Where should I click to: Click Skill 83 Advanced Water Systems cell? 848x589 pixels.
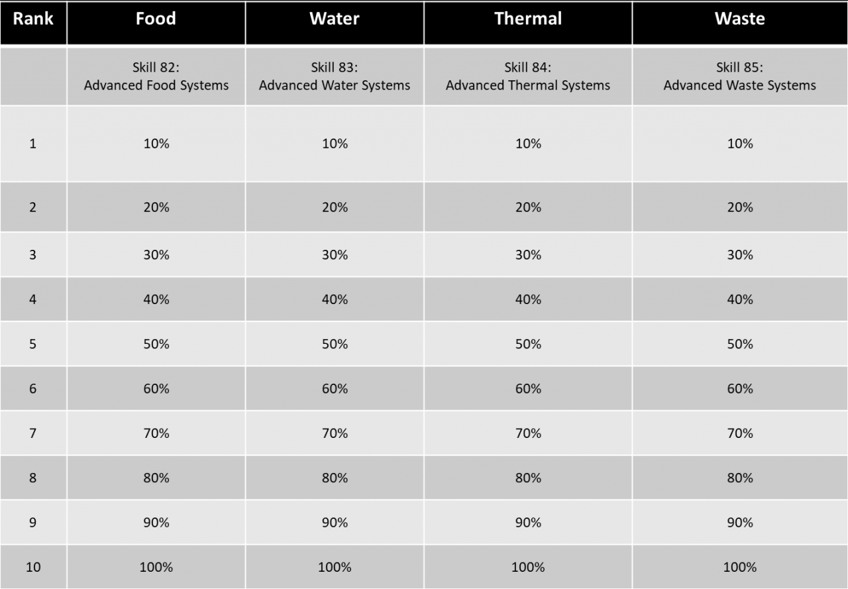point(335,76)
